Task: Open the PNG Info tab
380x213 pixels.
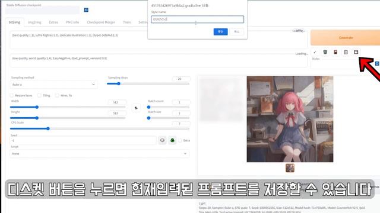Action: (72, 22)
